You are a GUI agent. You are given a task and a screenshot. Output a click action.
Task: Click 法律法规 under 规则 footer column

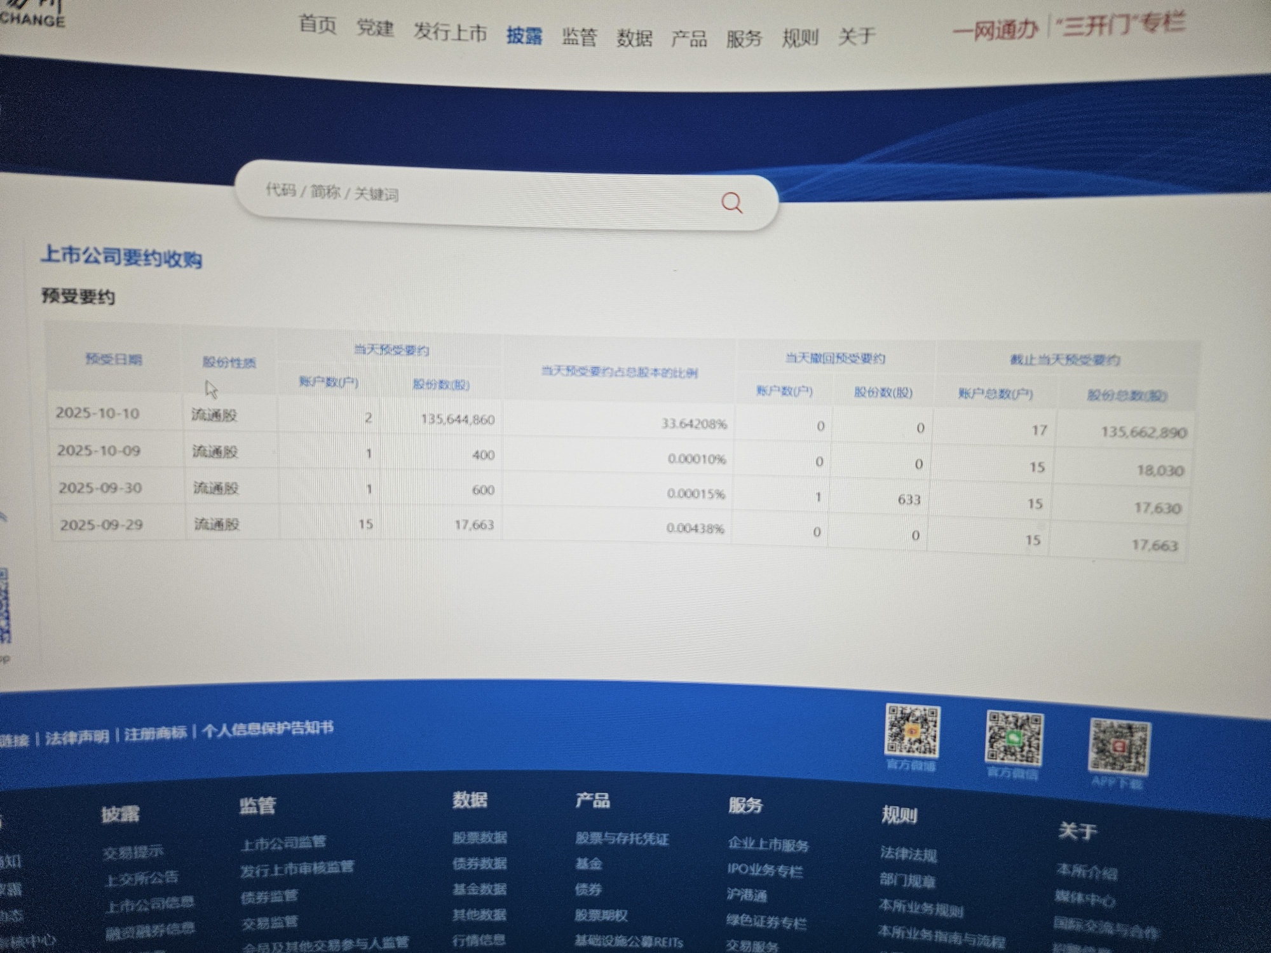pyautogui.click(x=908, y=854)
